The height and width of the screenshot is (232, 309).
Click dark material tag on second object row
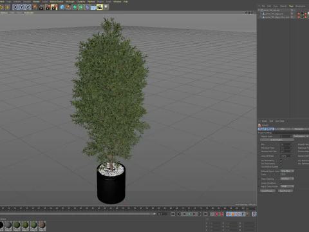(x=303, y=14)
